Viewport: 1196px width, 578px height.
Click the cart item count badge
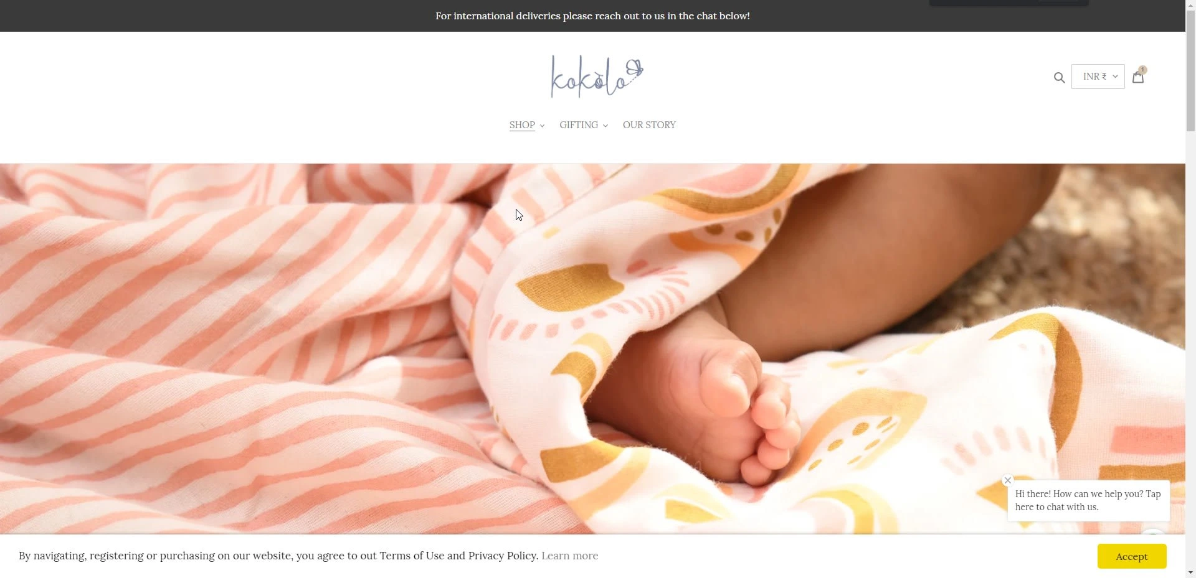[1142, 70]
